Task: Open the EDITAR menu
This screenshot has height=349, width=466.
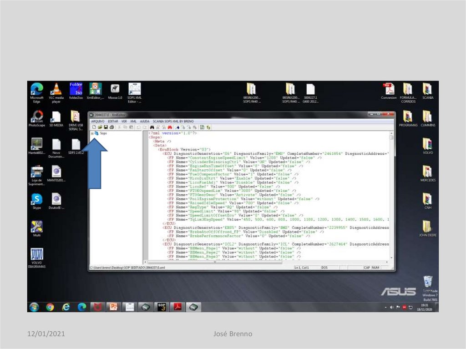Action: point(112,121)
